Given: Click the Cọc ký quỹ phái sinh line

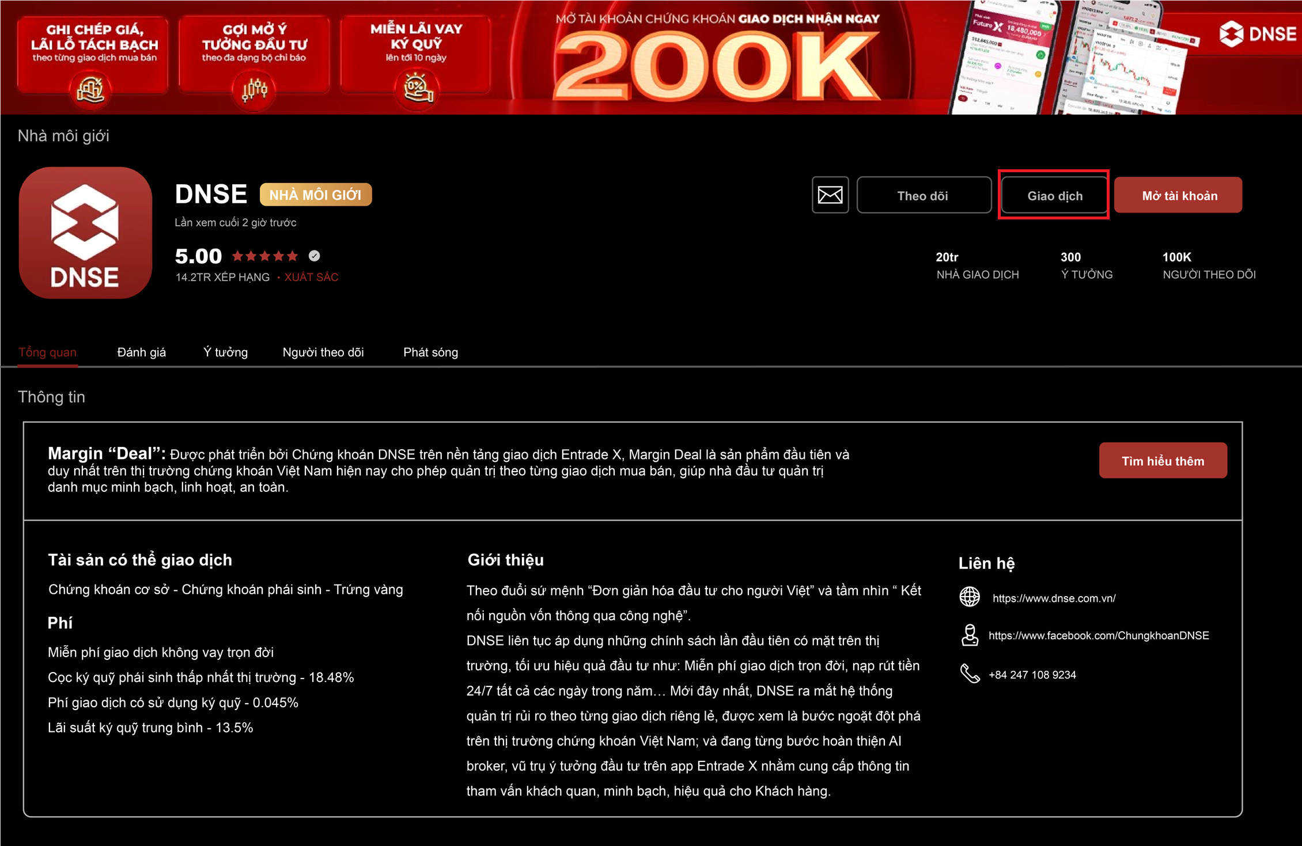Looking at the screenshot, I should coord(200,677).
